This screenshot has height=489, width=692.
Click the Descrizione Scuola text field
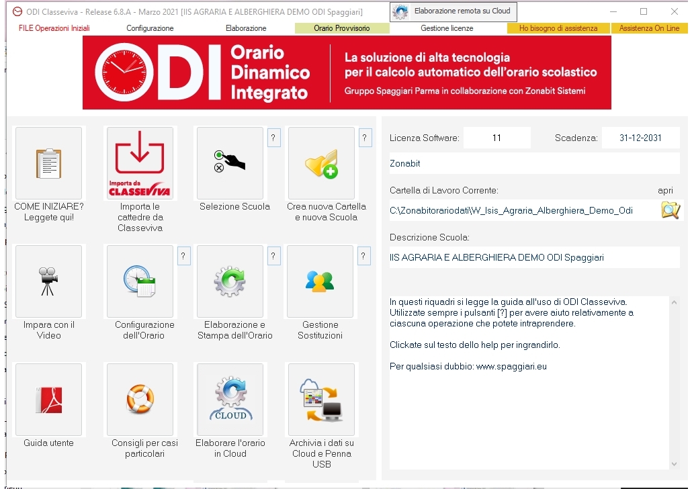[x=534, y=258]
